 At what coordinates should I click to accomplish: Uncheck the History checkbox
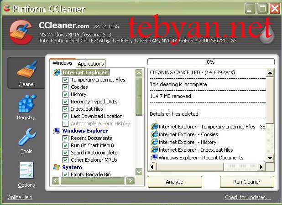65,94
